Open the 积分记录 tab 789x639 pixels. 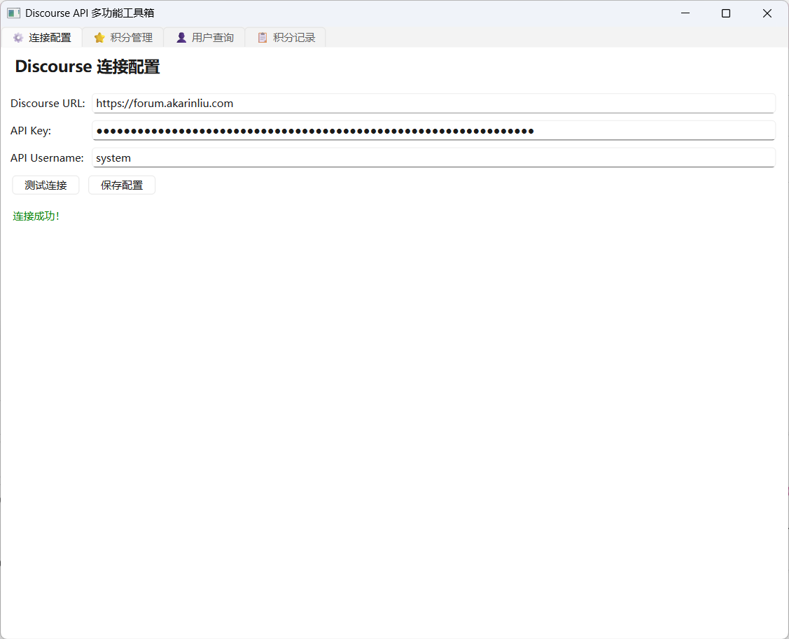286,38
